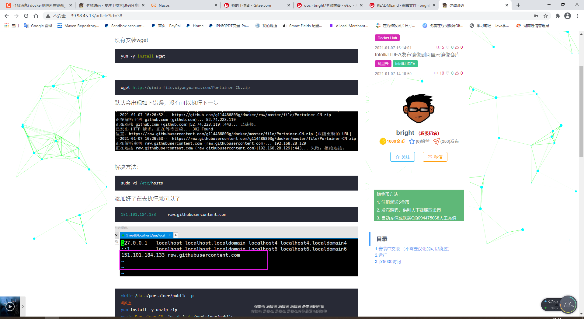Click the 77% memory accelerator ball

[568, 304]
